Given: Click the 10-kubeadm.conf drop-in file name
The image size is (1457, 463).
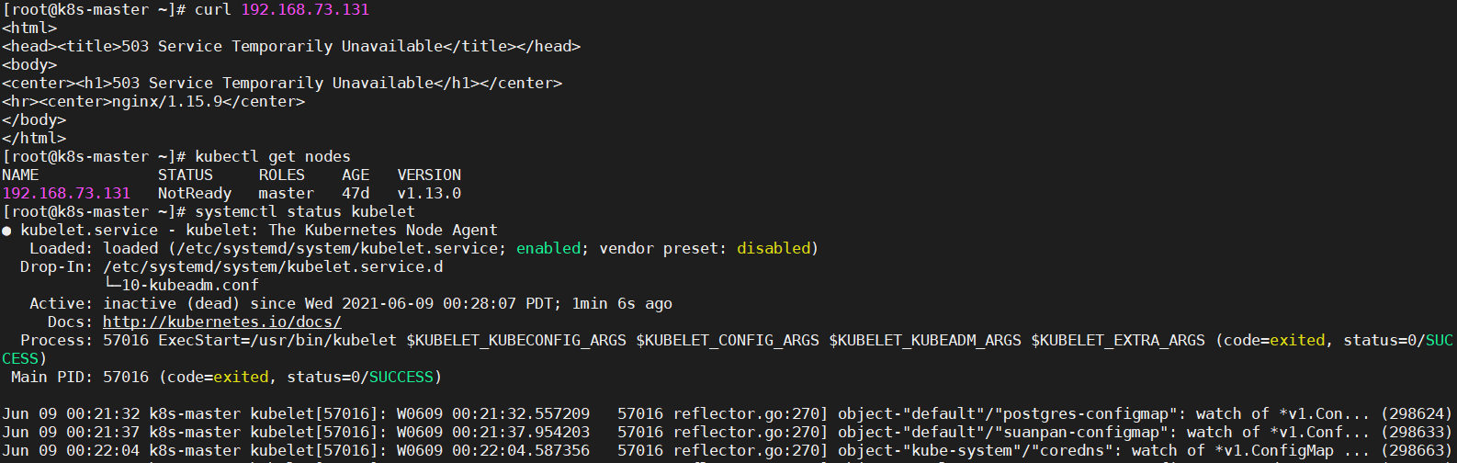Looking at the screenshot, I should point(189,285).
